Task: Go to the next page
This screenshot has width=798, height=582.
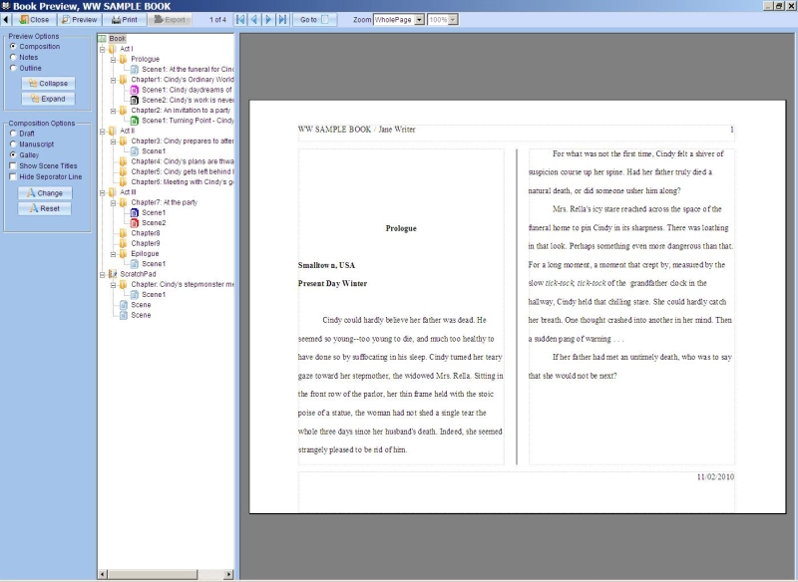Action: click(x=268, y=20)
